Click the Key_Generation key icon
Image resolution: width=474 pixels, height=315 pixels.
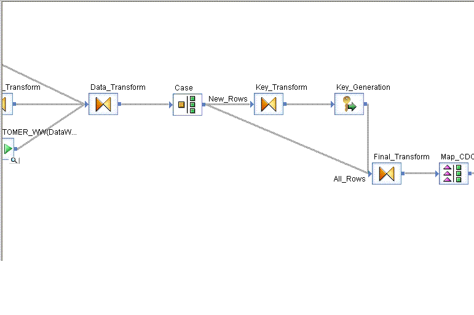point(349,105)
